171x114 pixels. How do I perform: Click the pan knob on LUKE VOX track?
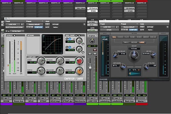[92, 41]
